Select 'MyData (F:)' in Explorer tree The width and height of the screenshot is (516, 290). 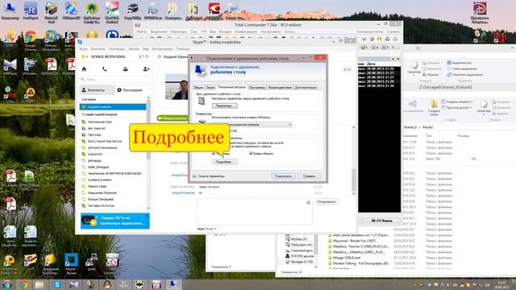297,239
